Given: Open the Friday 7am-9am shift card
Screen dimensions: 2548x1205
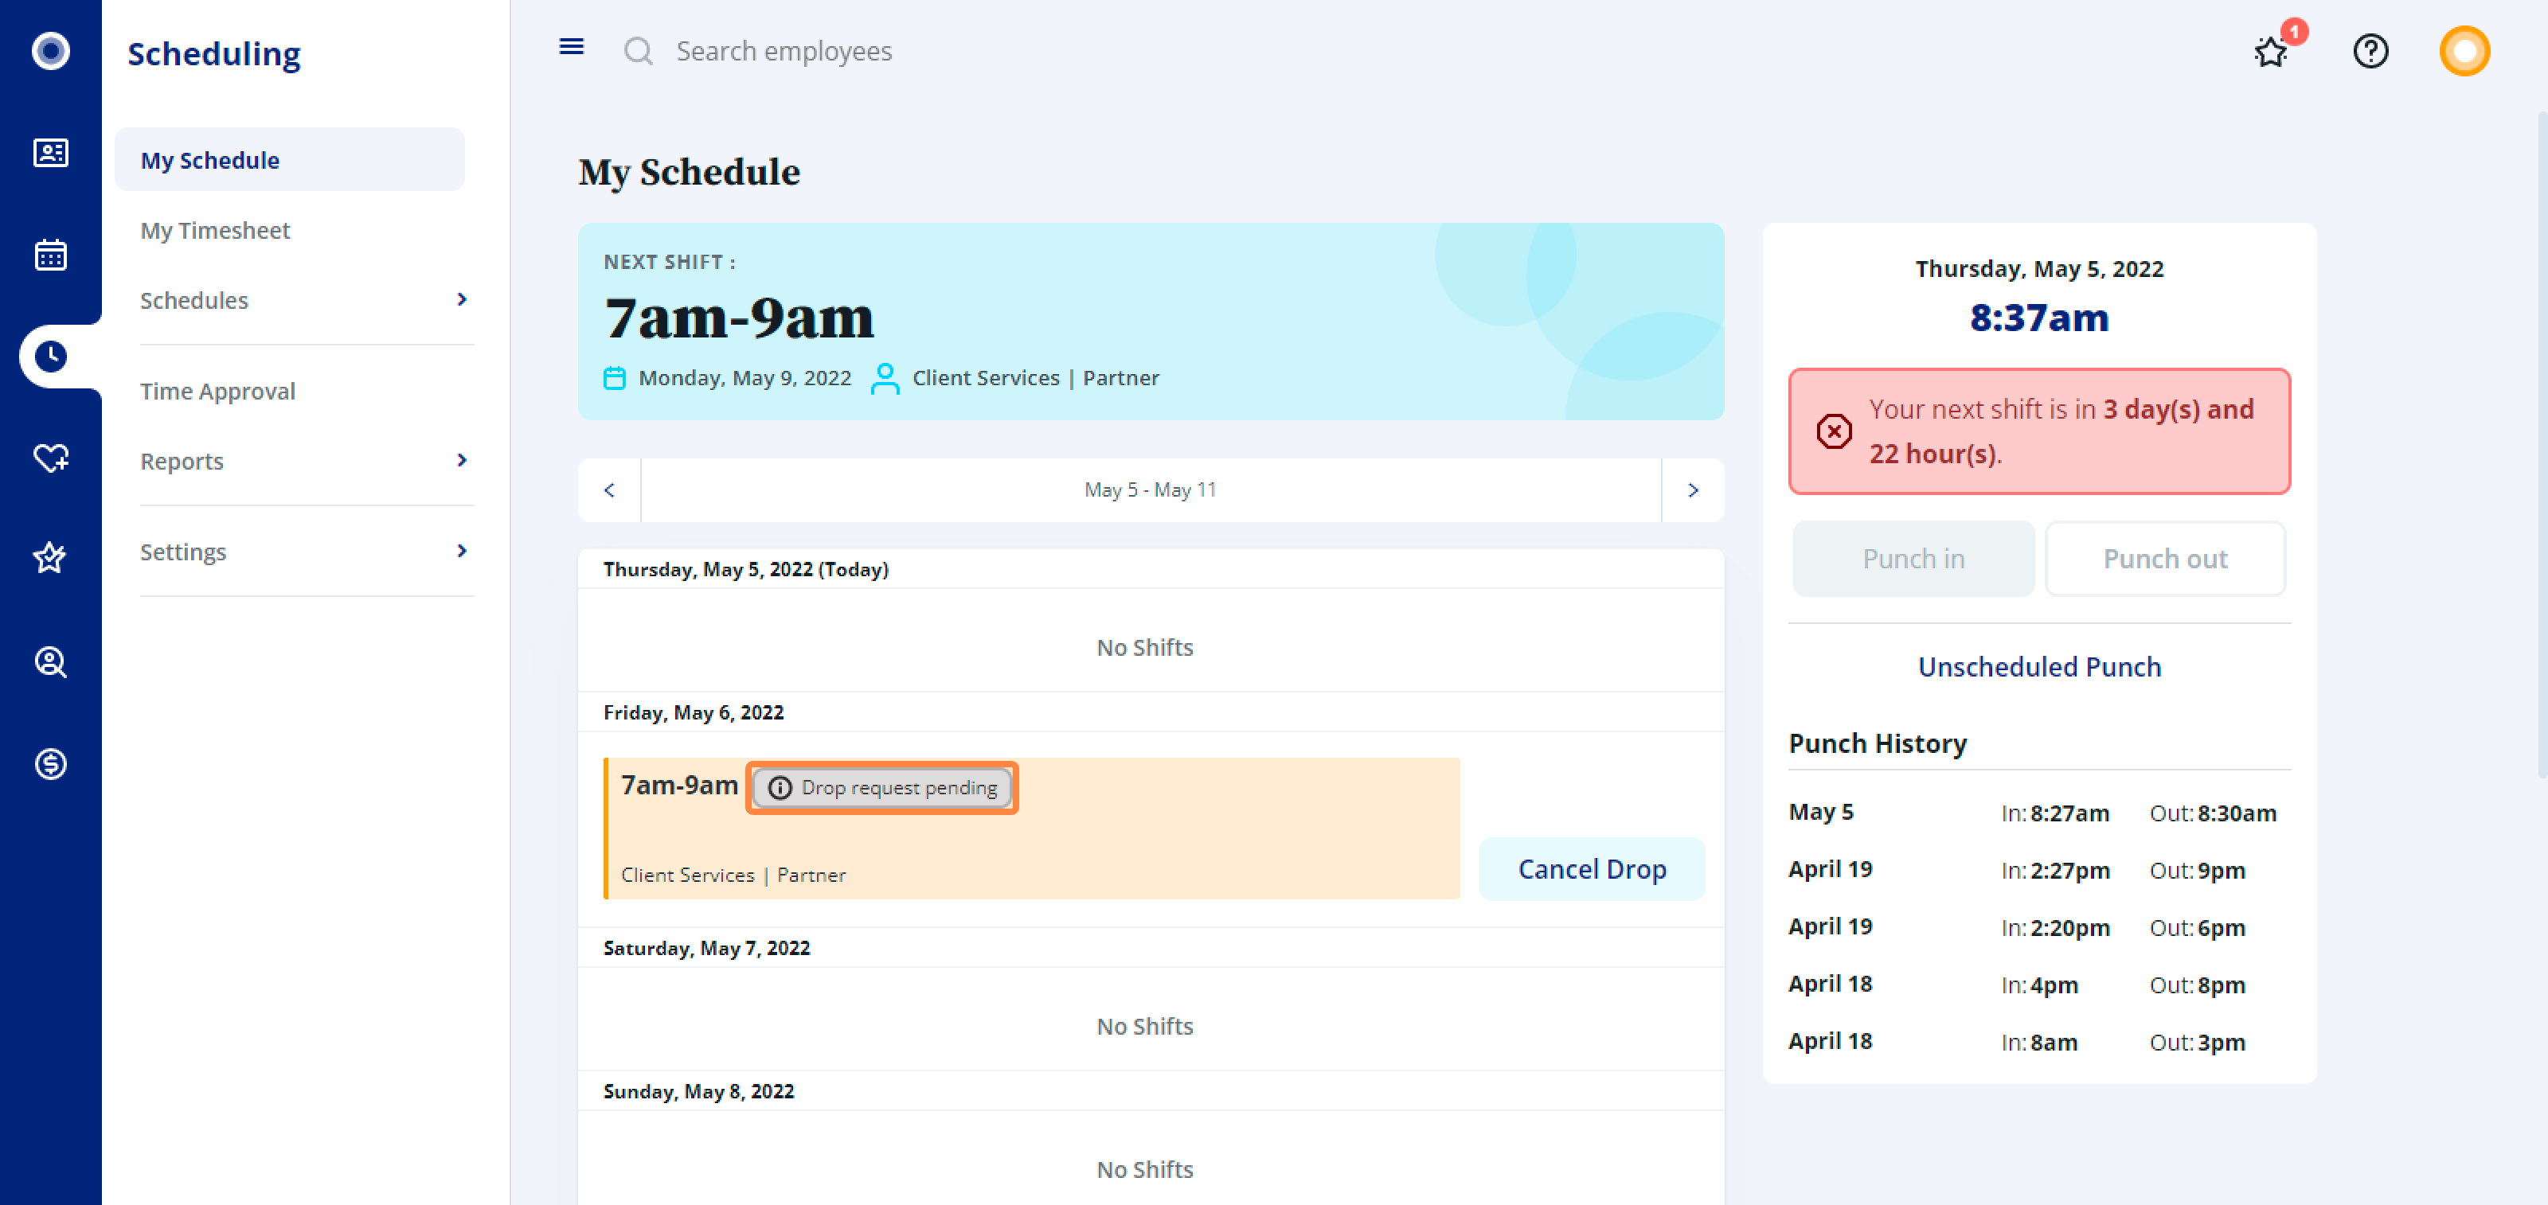Looking at the screenshot, I should point(1032,829).
